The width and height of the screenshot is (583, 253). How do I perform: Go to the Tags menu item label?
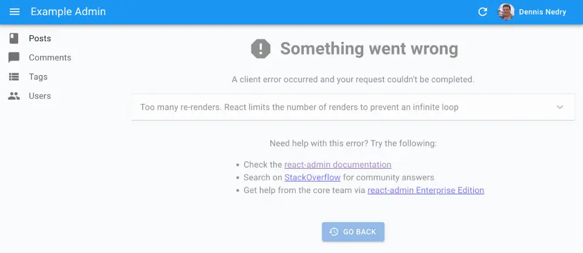click(x=38, y=77)
